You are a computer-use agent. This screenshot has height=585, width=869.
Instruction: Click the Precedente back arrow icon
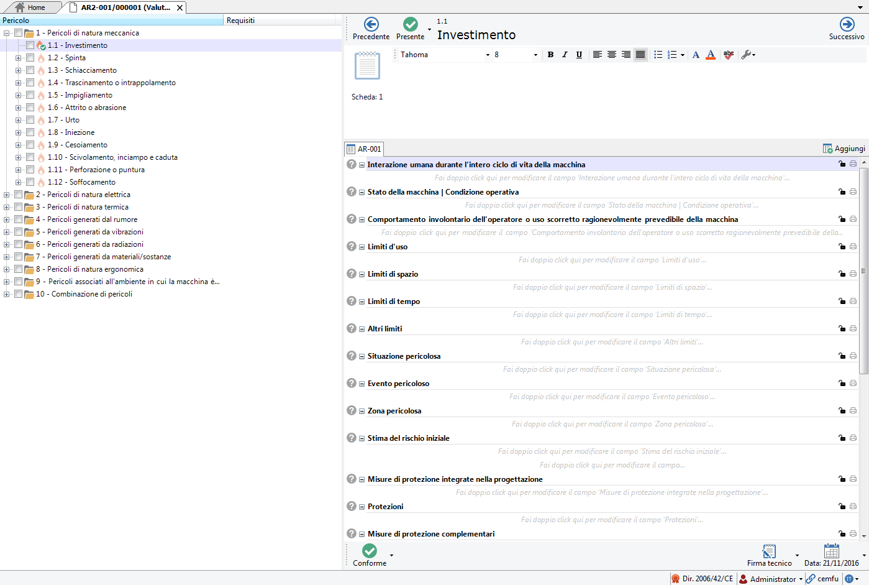[x=371, y=24]
